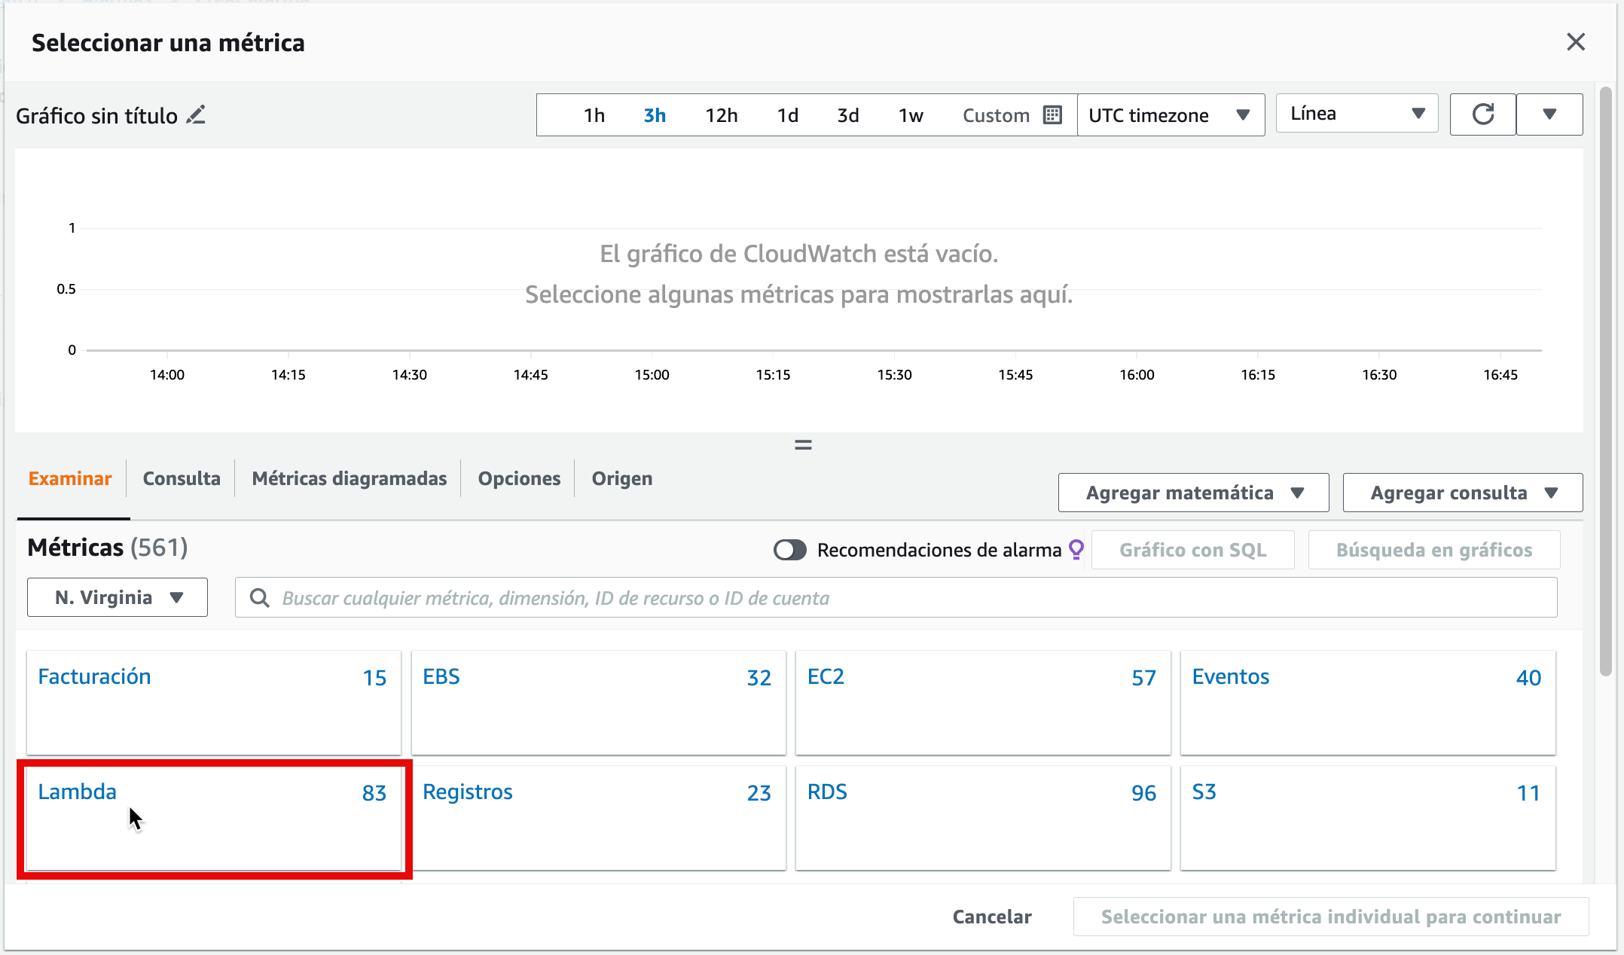
Task: Click the alarm recommendations lightbulb icon
Action: click(1076, 550)
